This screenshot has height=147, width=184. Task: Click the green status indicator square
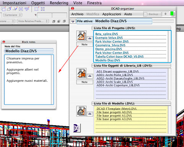point(172,14)
